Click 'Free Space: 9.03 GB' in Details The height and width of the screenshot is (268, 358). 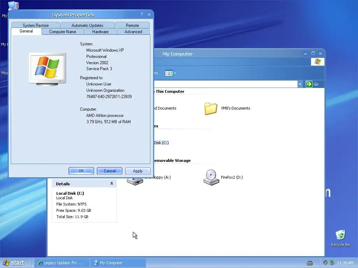click(x=74, y=210)
